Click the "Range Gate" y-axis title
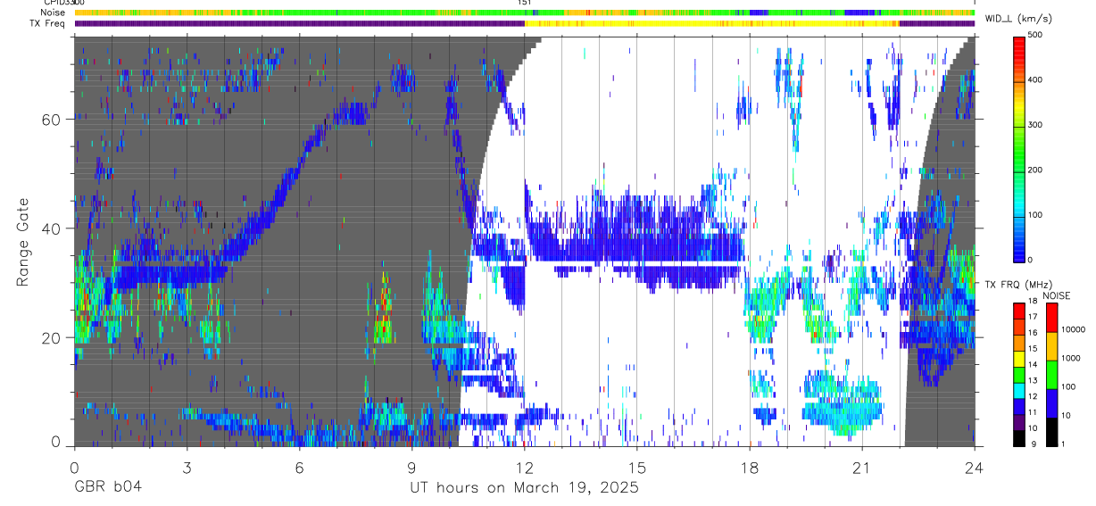This screenshot has height=506, width=1096. (x=23, y=242)
